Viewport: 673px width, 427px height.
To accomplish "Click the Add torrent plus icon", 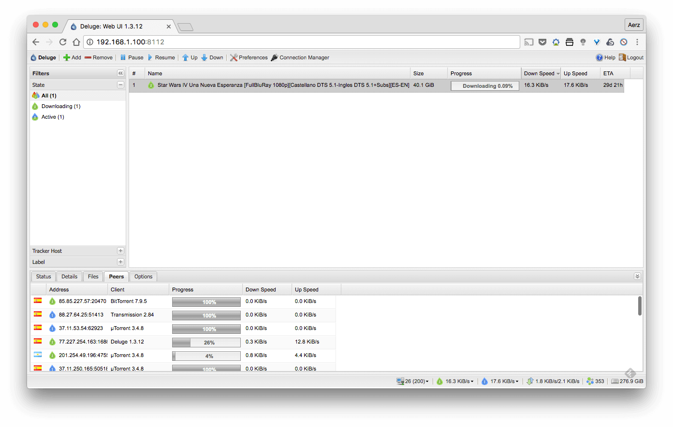I will (67, 57).
